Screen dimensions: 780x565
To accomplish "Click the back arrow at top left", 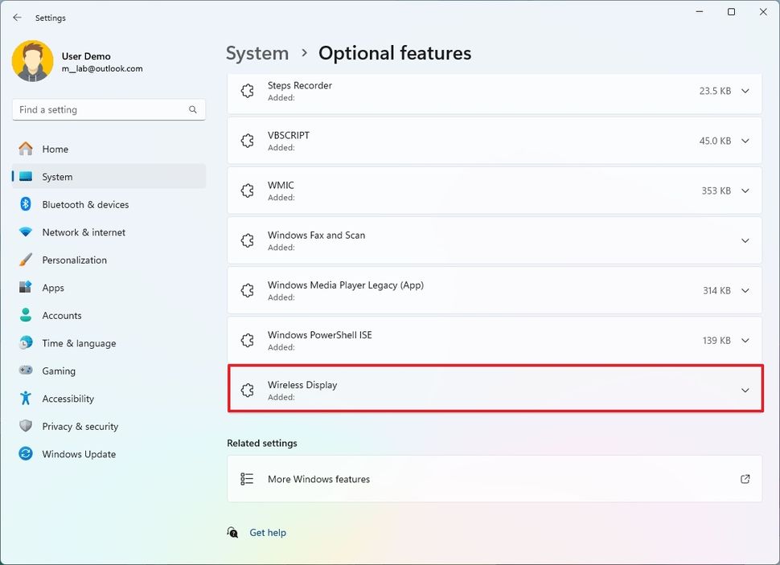I will click(x=16, y=17).
